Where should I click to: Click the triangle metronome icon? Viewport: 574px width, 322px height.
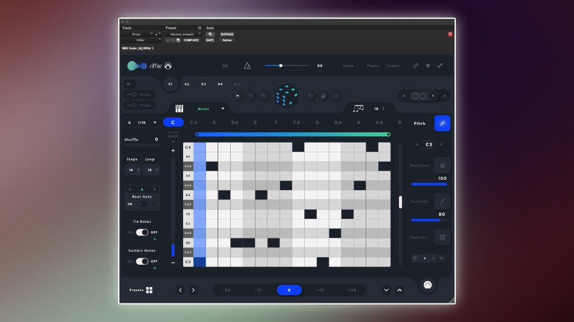247,66
